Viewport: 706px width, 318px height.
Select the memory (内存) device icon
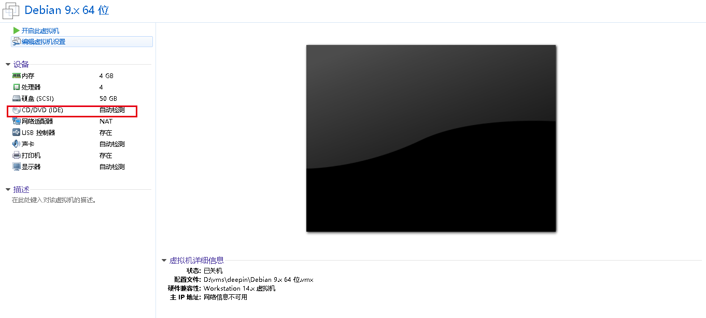pyautogui.click(x=17, y=75)
